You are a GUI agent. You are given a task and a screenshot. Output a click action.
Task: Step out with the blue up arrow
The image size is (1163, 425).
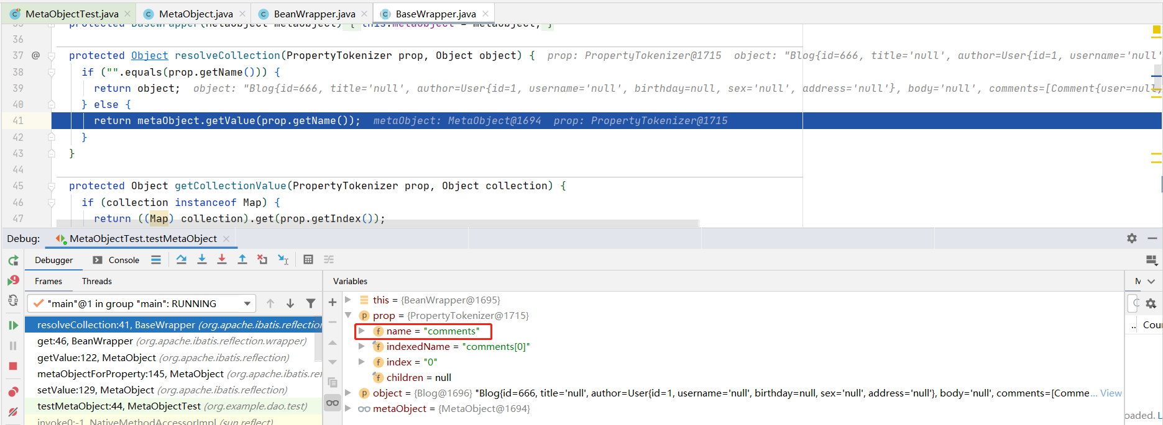242,259
